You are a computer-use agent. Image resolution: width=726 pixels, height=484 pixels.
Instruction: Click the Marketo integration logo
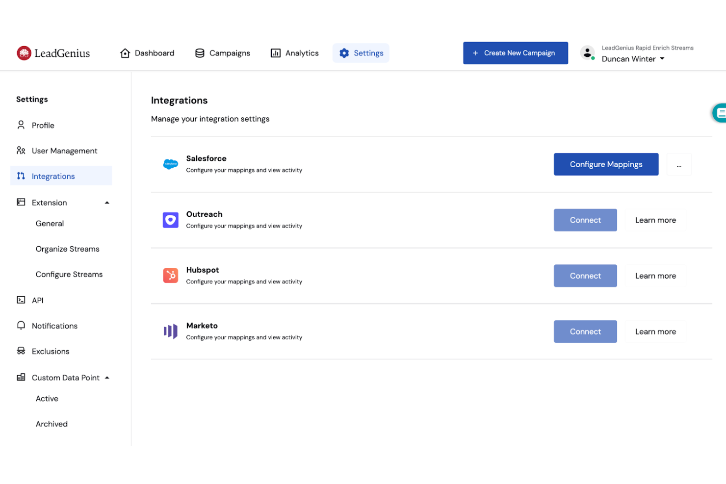point(170,331)
